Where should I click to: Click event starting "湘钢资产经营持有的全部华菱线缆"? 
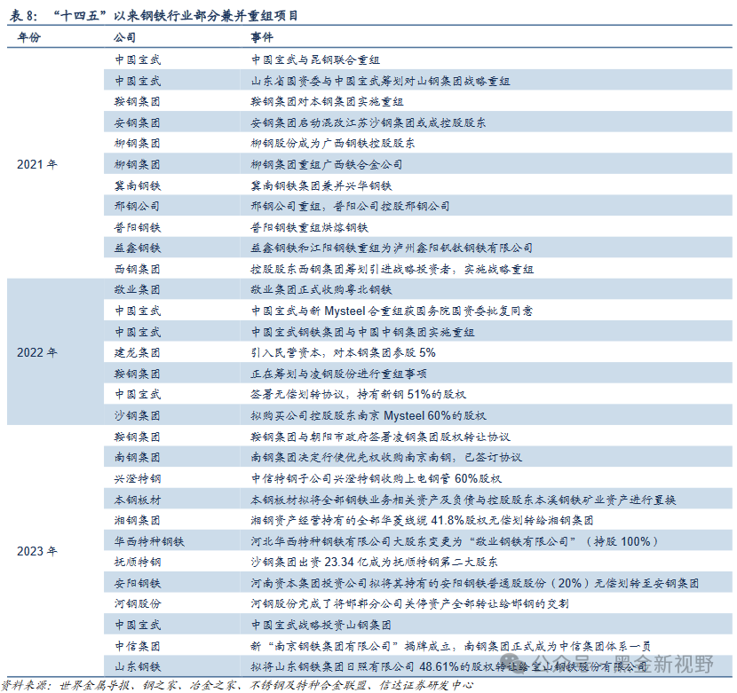coord(422,520)
